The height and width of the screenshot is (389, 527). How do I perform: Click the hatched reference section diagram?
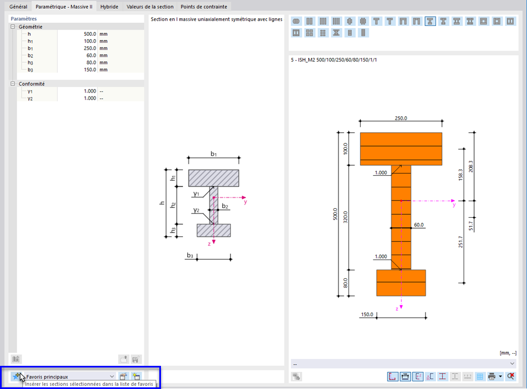click(x=213, y=203)
